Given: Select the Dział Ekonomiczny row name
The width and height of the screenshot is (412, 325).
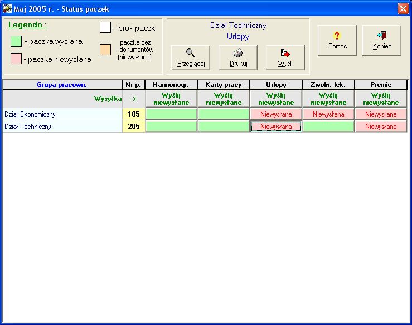Looking at the screenshot, I should (62, 114).
